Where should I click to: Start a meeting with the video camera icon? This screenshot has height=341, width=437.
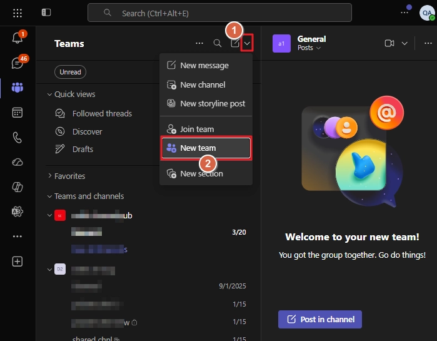click(389, 43)
